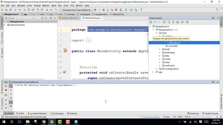Click the Save All floppy disk icon
This screenshot has width=223, height=125.
(x=6, y=10)
